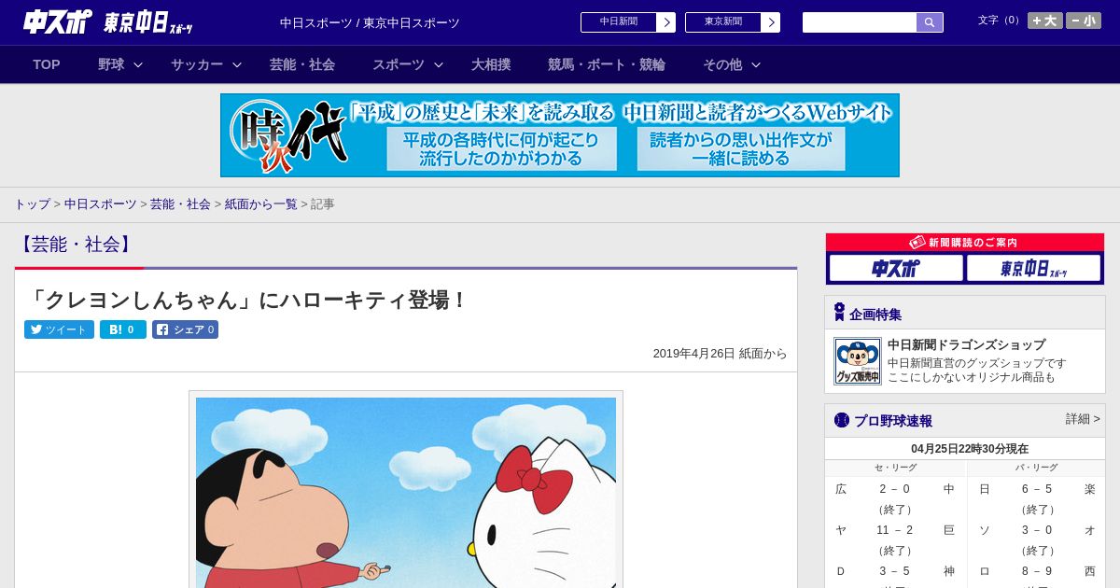Bookmark article with Hatena B! button
The image size is (1120, 588).
(123, 329)
